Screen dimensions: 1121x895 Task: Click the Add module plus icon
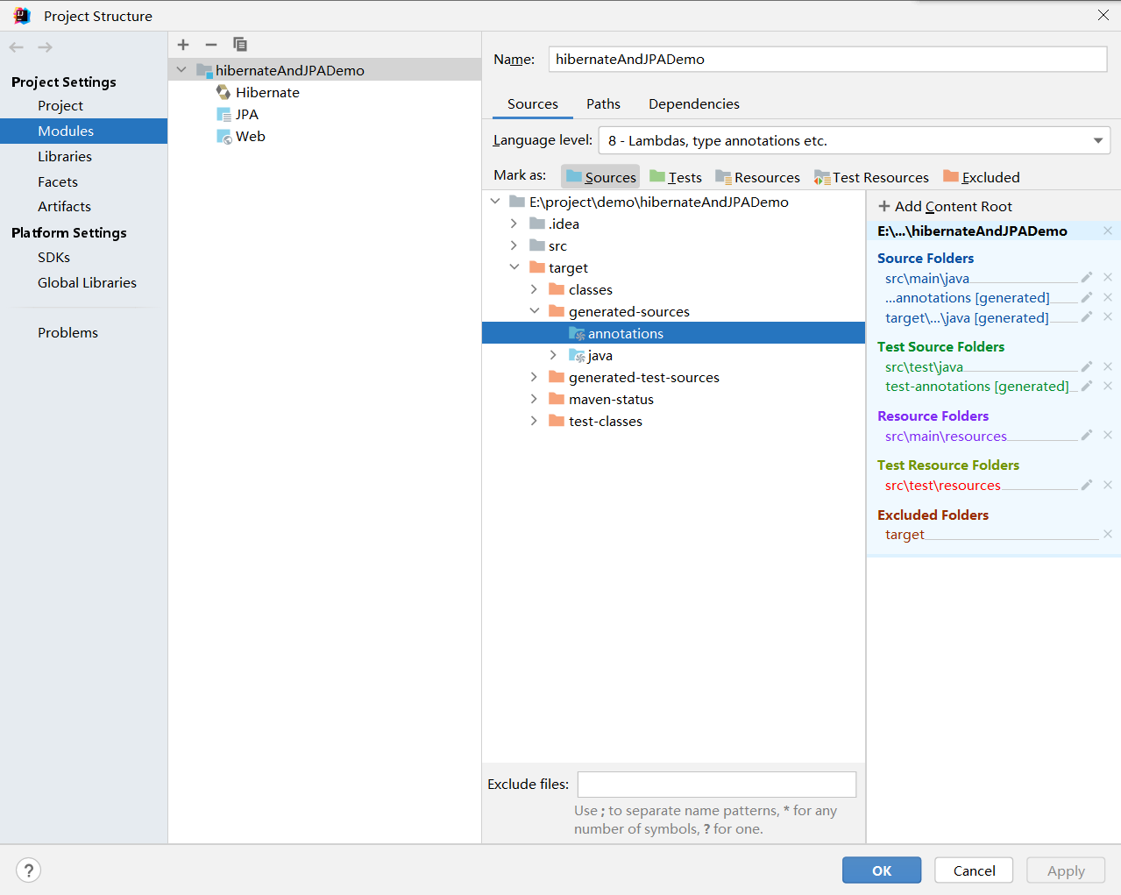click(x=183, y=45)
